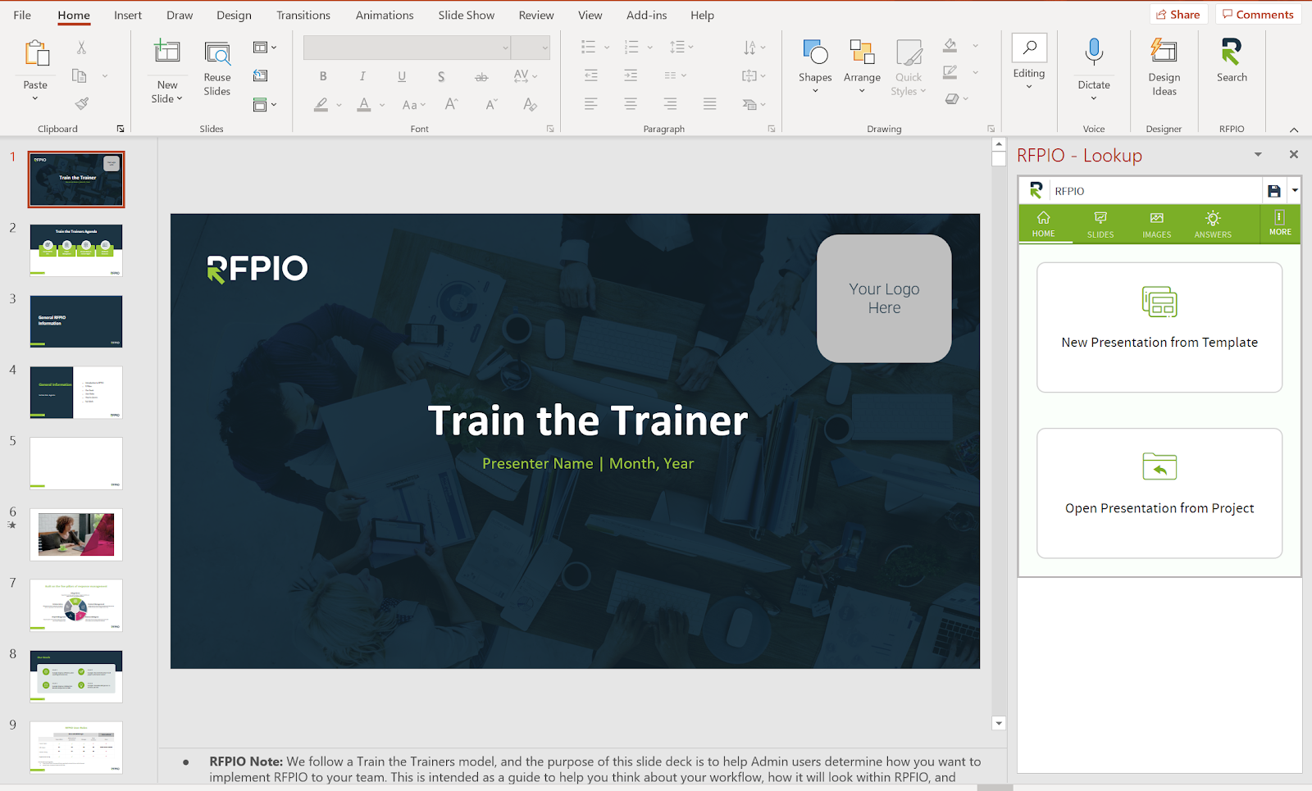Expand the Paste options arrow

point(35,98)
